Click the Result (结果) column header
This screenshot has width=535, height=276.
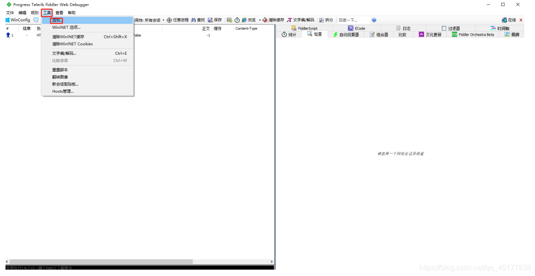point(26,29)
